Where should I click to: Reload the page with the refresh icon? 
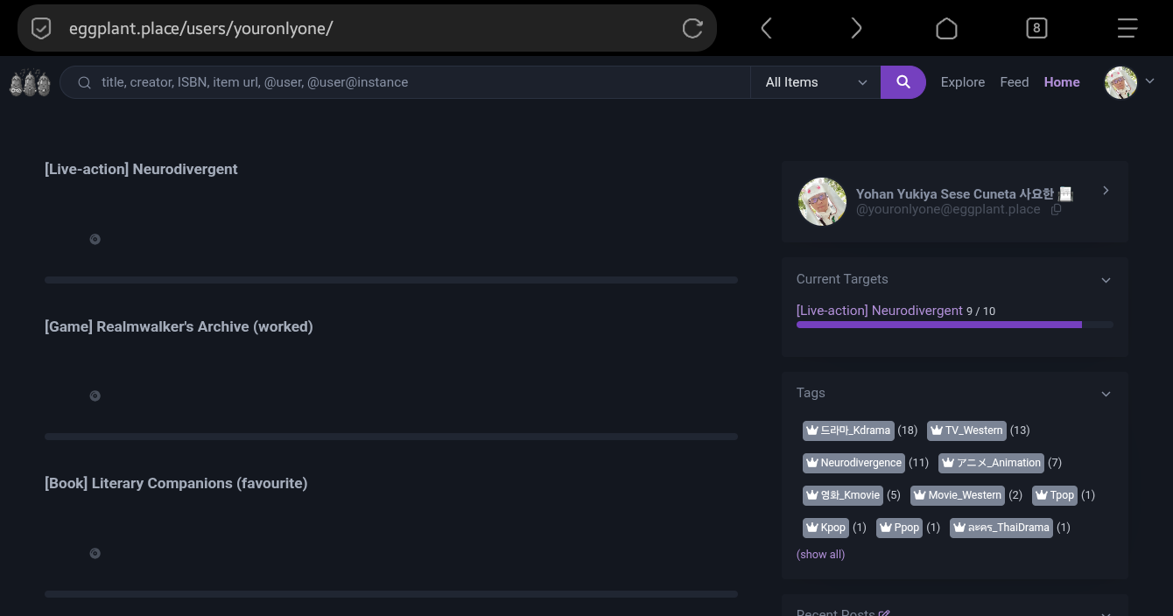coord(692,28)
